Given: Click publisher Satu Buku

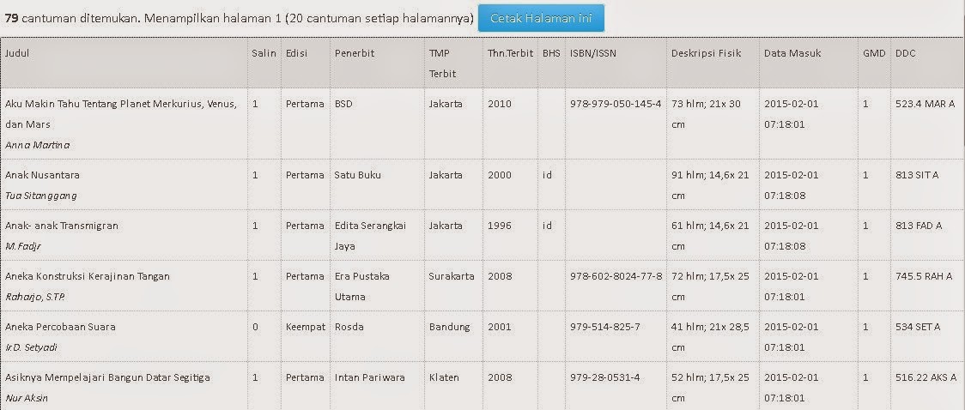Looking at the screenshot, I should pos(357,175).
